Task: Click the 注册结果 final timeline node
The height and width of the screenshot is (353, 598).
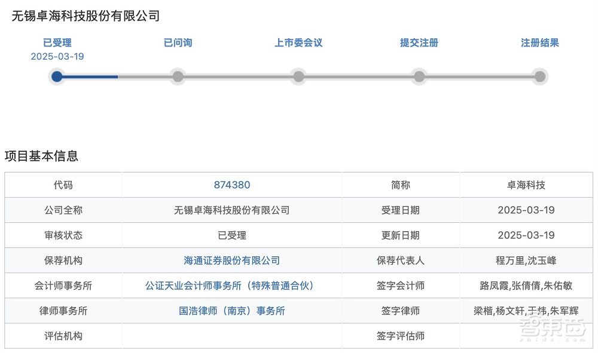Action: click(x=540, y=76)
